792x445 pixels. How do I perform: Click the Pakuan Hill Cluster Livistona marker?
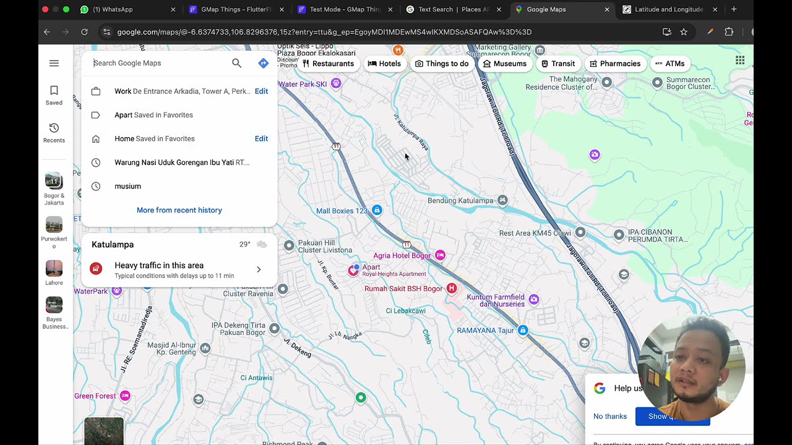[x=289, y=246]
